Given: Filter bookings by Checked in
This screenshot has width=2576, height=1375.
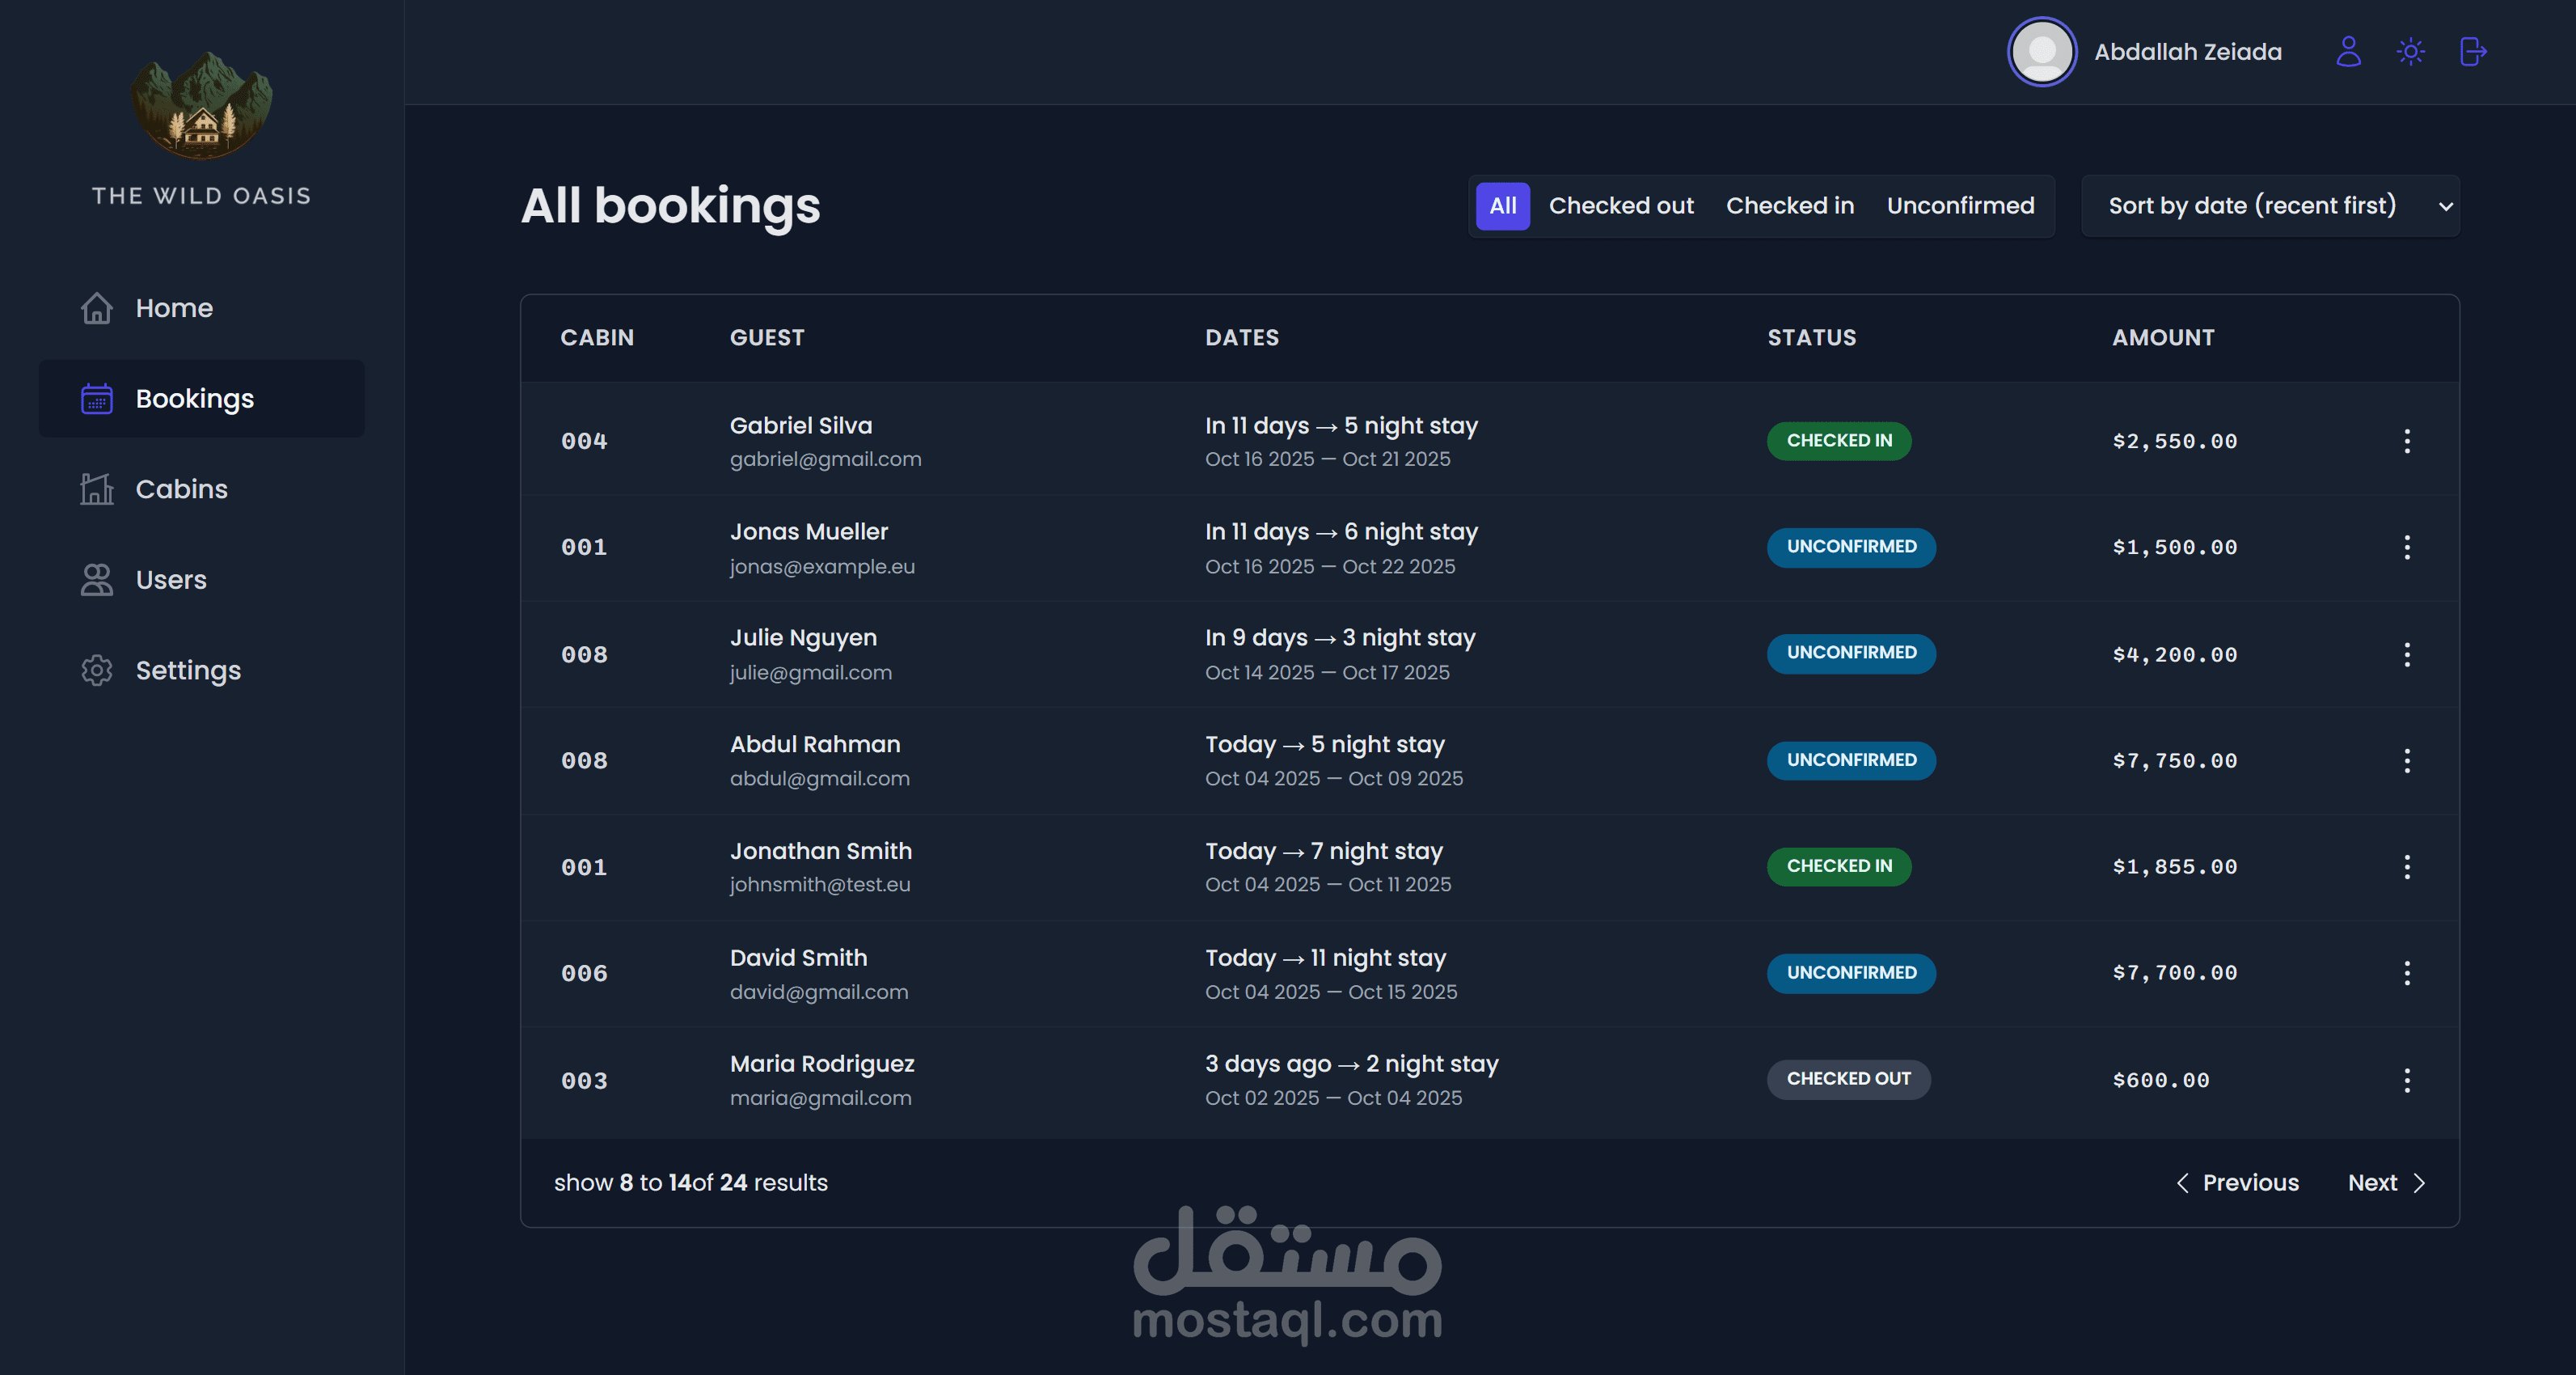Looking at the screenshot, I should point(1789,206).
